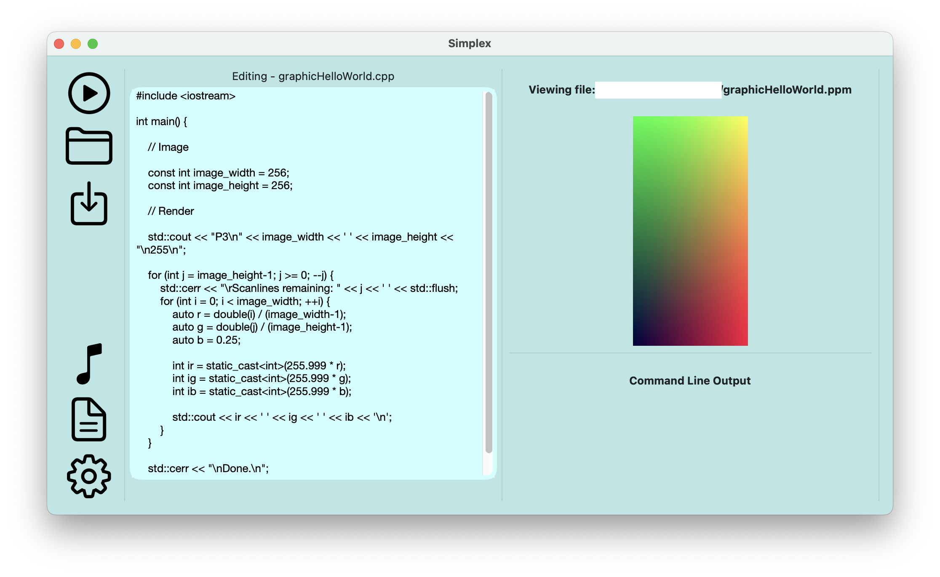Click the Command Line Output heading
Screen dimensions: 940x577
click(x=689, y=380)
